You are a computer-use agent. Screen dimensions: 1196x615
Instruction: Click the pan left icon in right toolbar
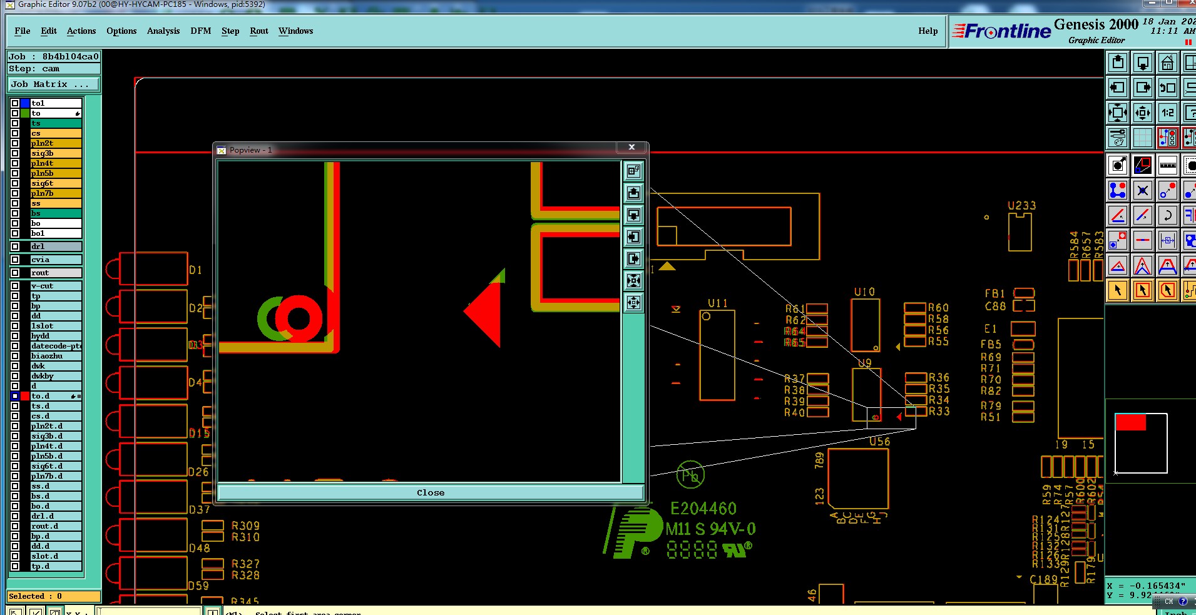pos(1118,88)
